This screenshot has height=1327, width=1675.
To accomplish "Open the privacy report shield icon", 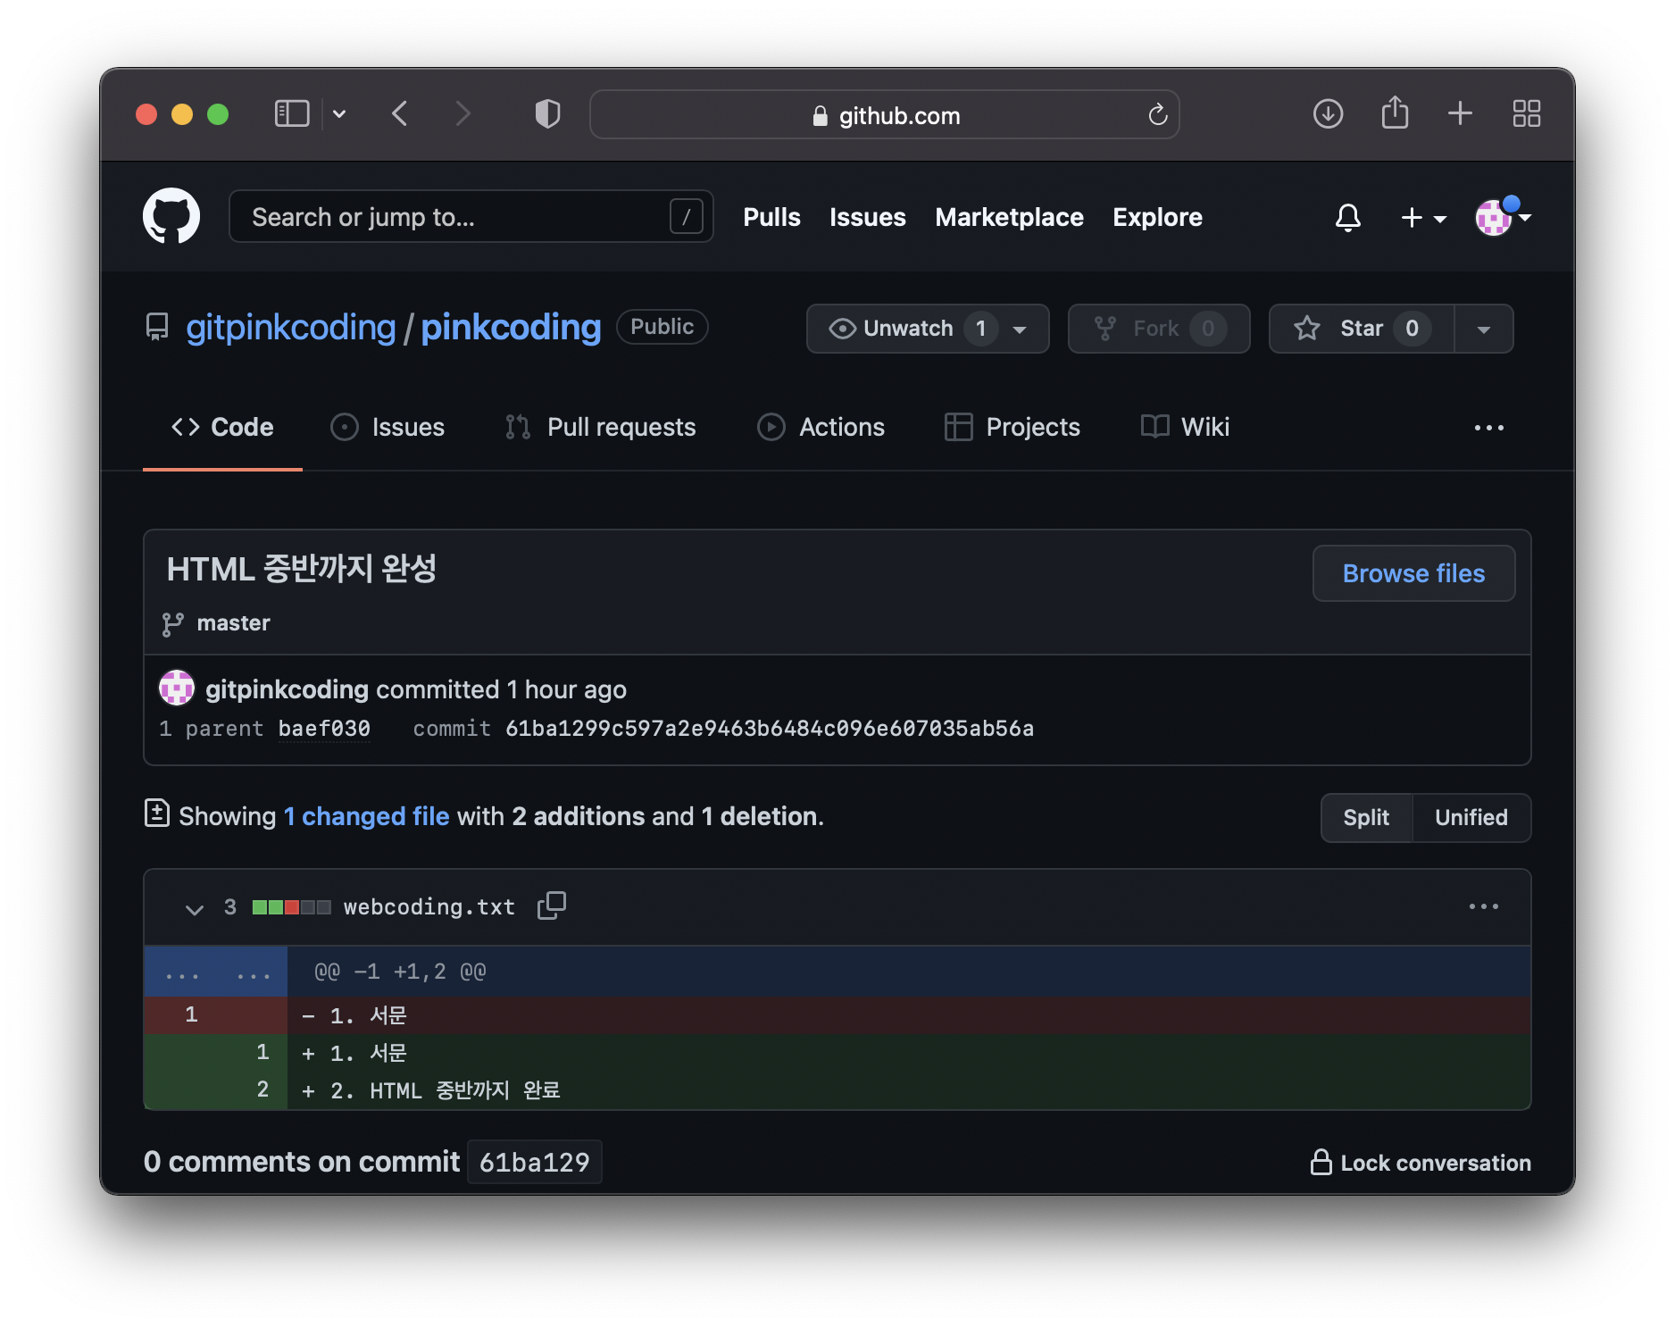I will tap(547, 114).
